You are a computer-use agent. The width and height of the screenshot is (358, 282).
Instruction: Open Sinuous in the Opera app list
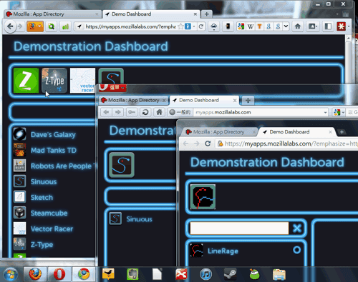click(x=130, y=218)
